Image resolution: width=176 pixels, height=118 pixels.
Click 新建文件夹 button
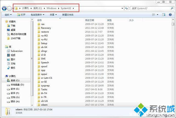point(68,15)
